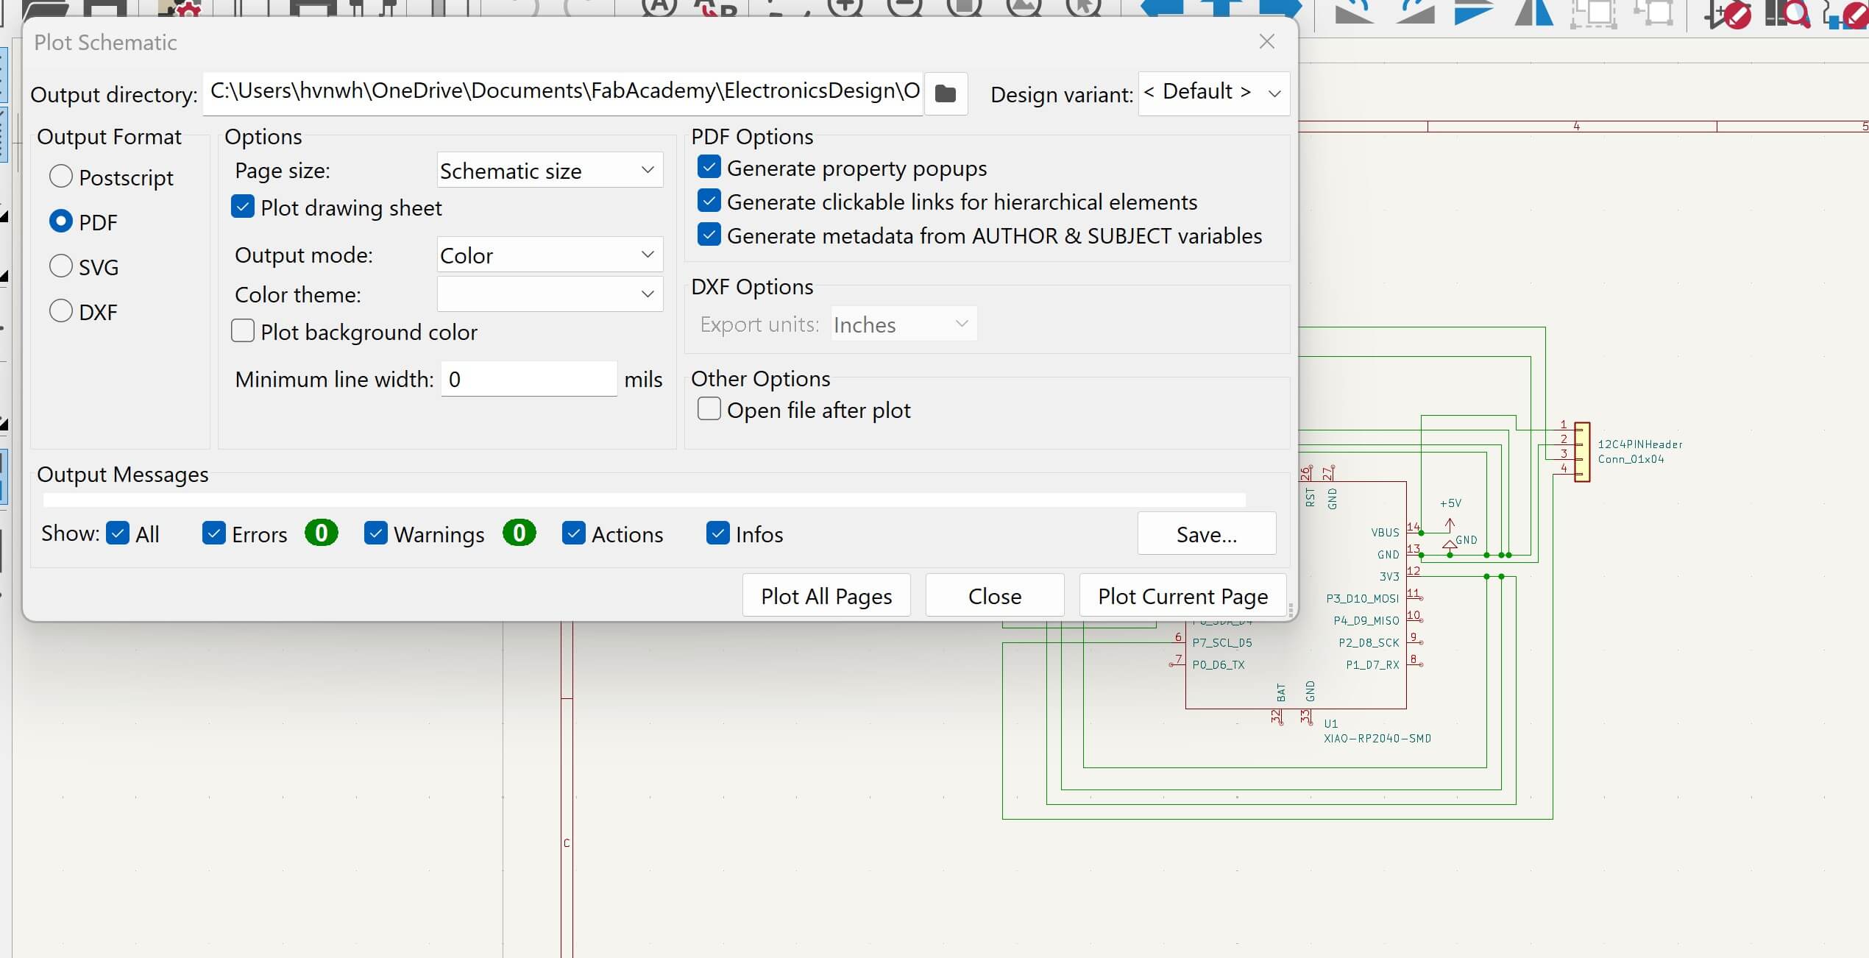
Task: Click the VBUS pin label
Action: pos(1385,532)
